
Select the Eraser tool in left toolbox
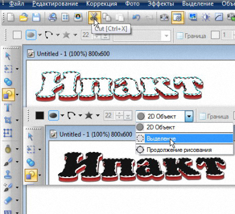click(8, 201)
